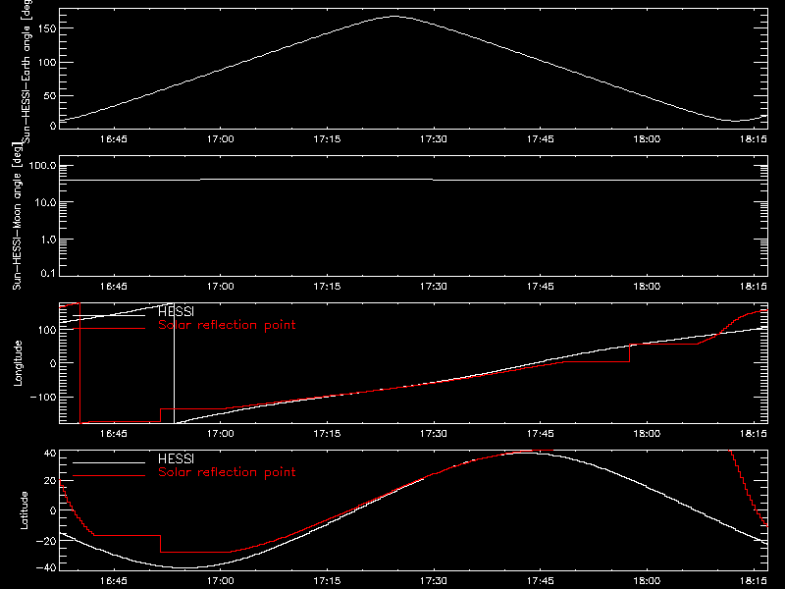The image size is (785, 589).
Task: Click the Latitude axis title
Action: click(x=24, y=510)
